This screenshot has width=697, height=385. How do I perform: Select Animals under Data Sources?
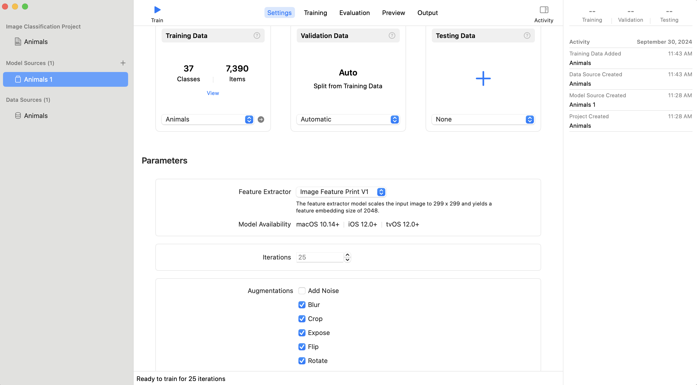click(36, 116)
